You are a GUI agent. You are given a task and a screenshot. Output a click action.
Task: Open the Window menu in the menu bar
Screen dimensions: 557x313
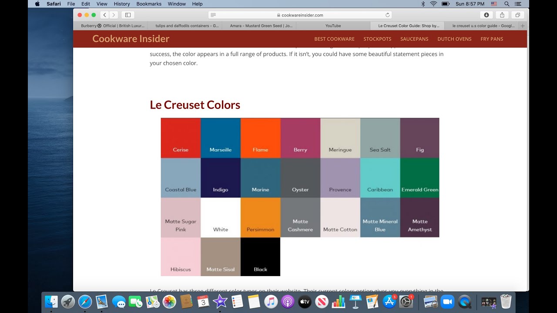tap(177, 4)
